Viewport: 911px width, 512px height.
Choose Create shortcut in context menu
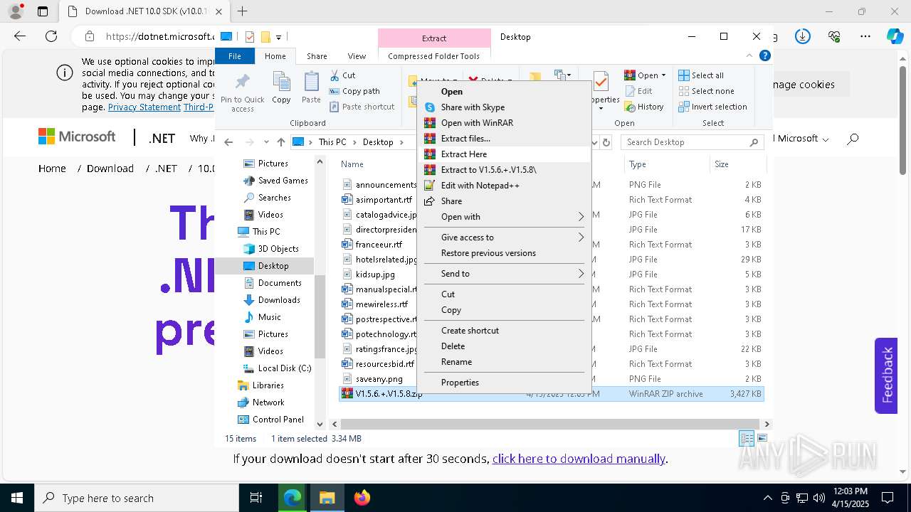pos(504,331)
